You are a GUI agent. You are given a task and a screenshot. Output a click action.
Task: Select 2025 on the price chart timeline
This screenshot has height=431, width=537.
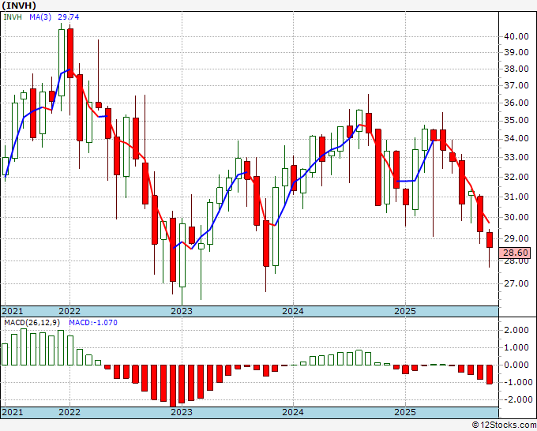(x=405, y=311)
